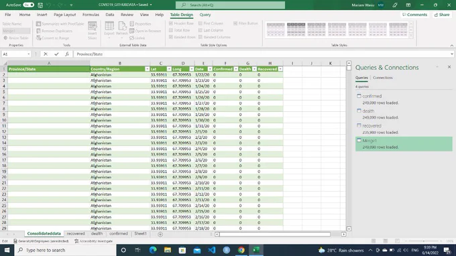Screen dimensions: 456x256
Task: Select the recovered query in pane
Action: pyautogui.click(x=404, y=129)
